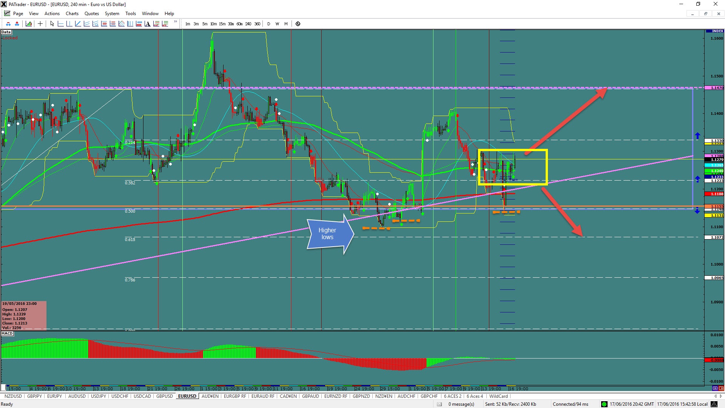Click the 1.1470 pink price level tag

coord(714,88)
